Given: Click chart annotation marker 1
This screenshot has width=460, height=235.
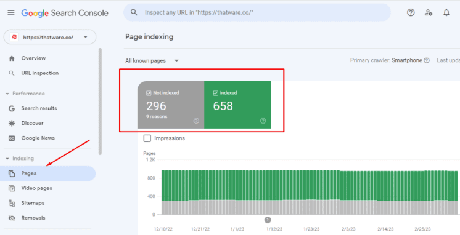Looking at the screenshot, I should click(268, 220).
